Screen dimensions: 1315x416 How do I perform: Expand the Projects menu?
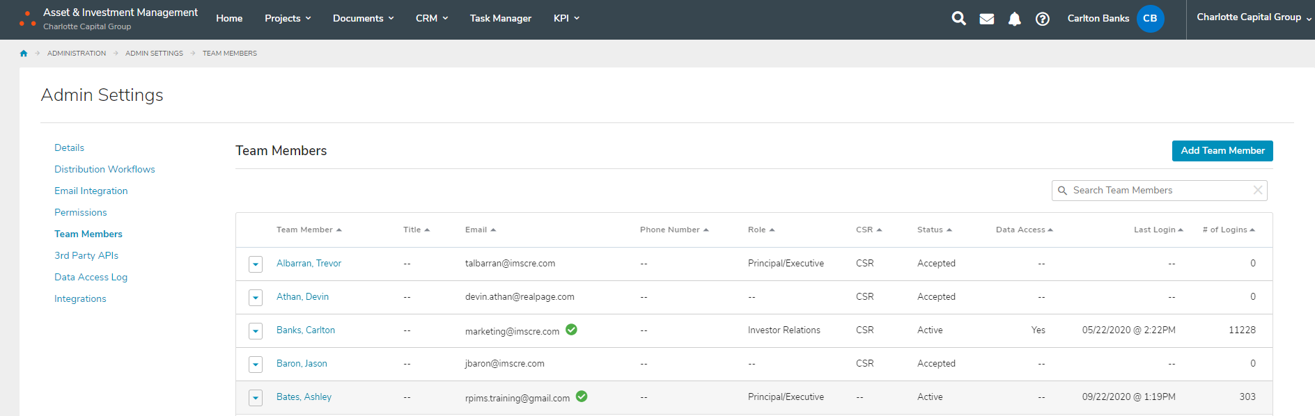coord(287,18)
